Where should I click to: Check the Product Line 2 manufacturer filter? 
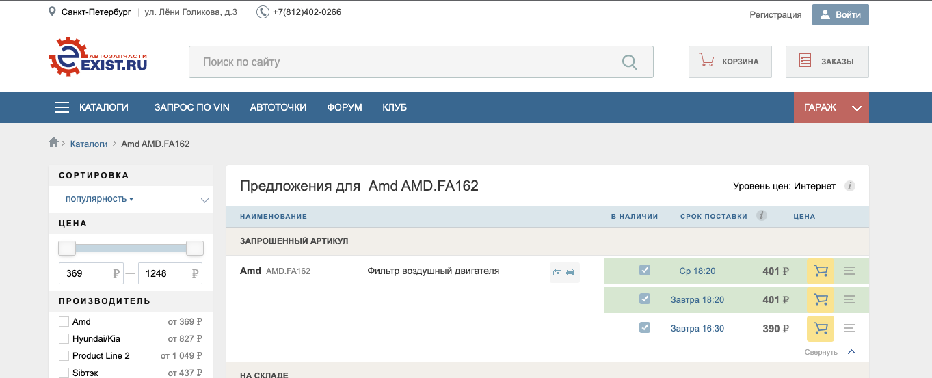(64, 355)
